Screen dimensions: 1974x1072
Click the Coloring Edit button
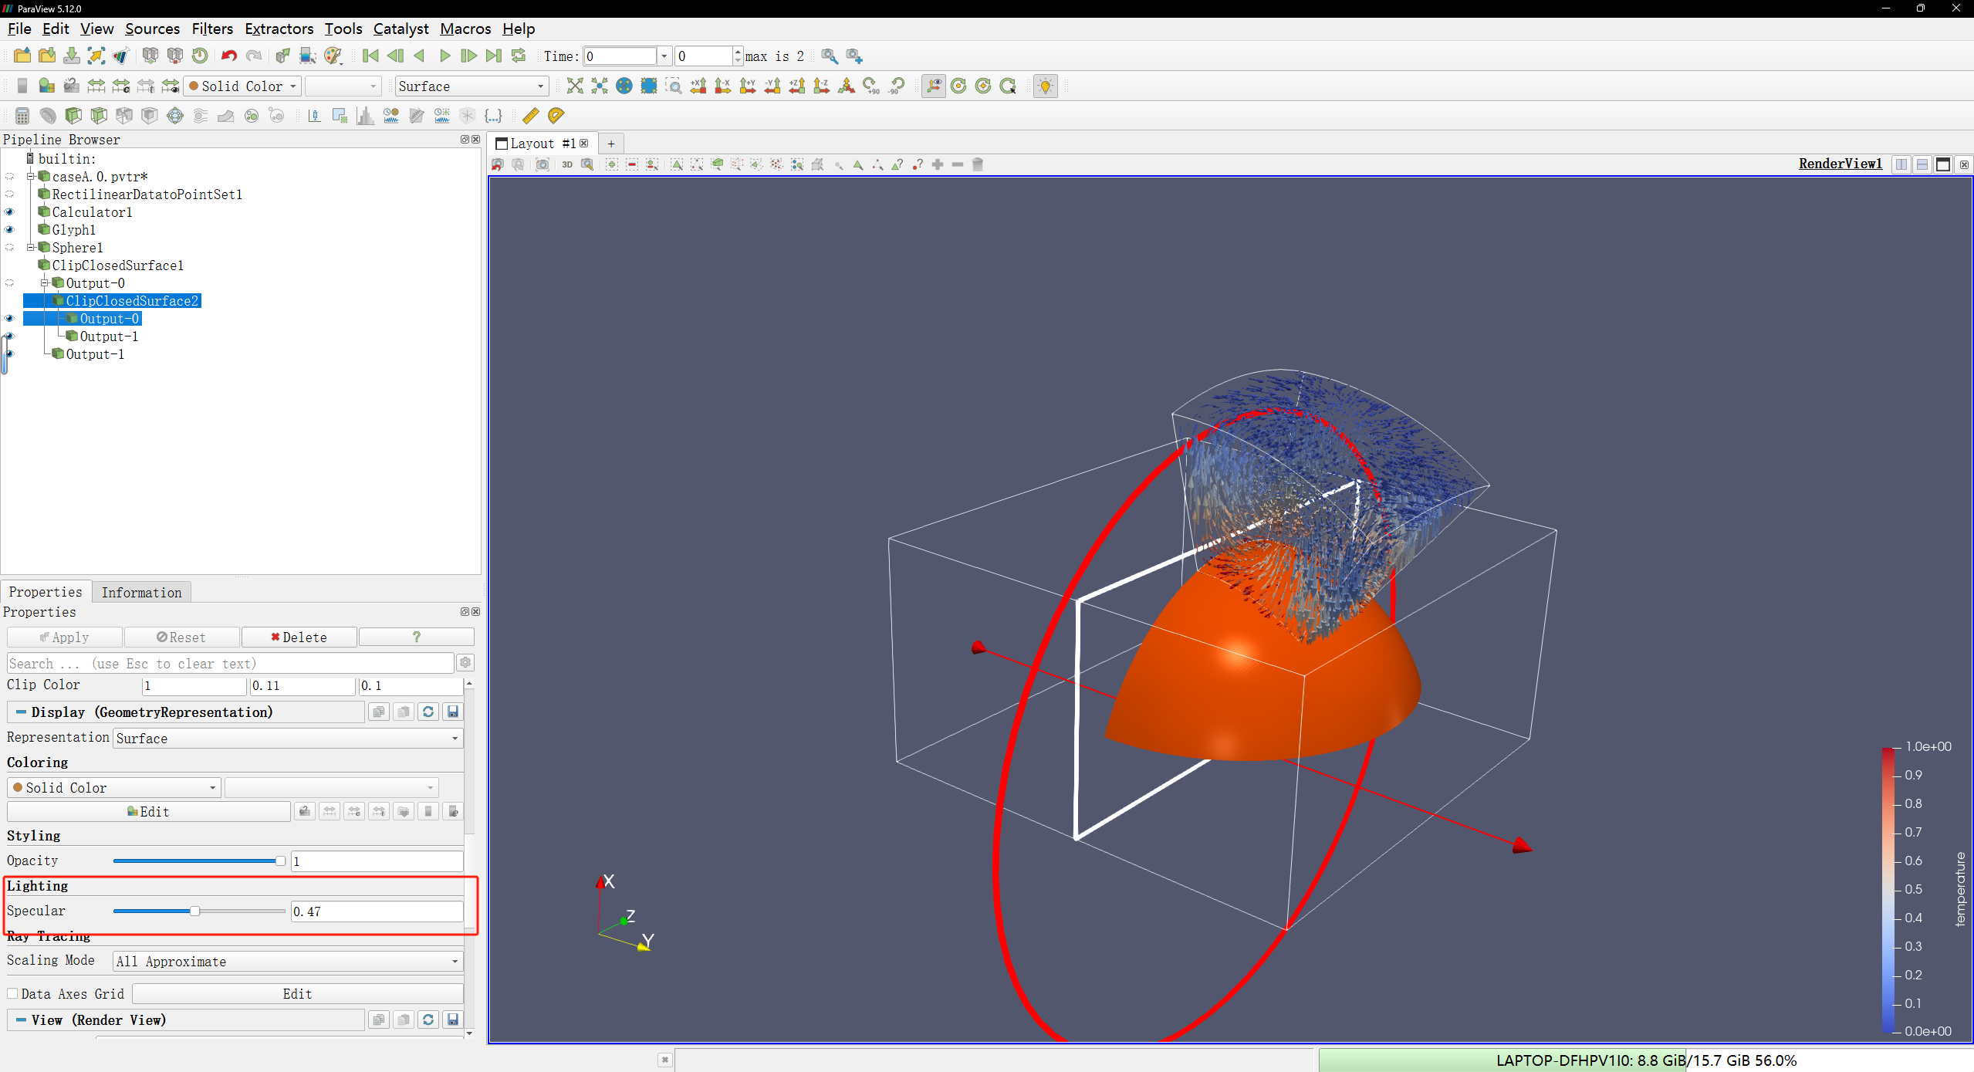pos(148,812)
